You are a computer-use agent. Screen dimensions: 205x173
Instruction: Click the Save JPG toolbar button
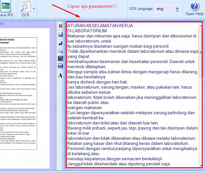[6, 9]
